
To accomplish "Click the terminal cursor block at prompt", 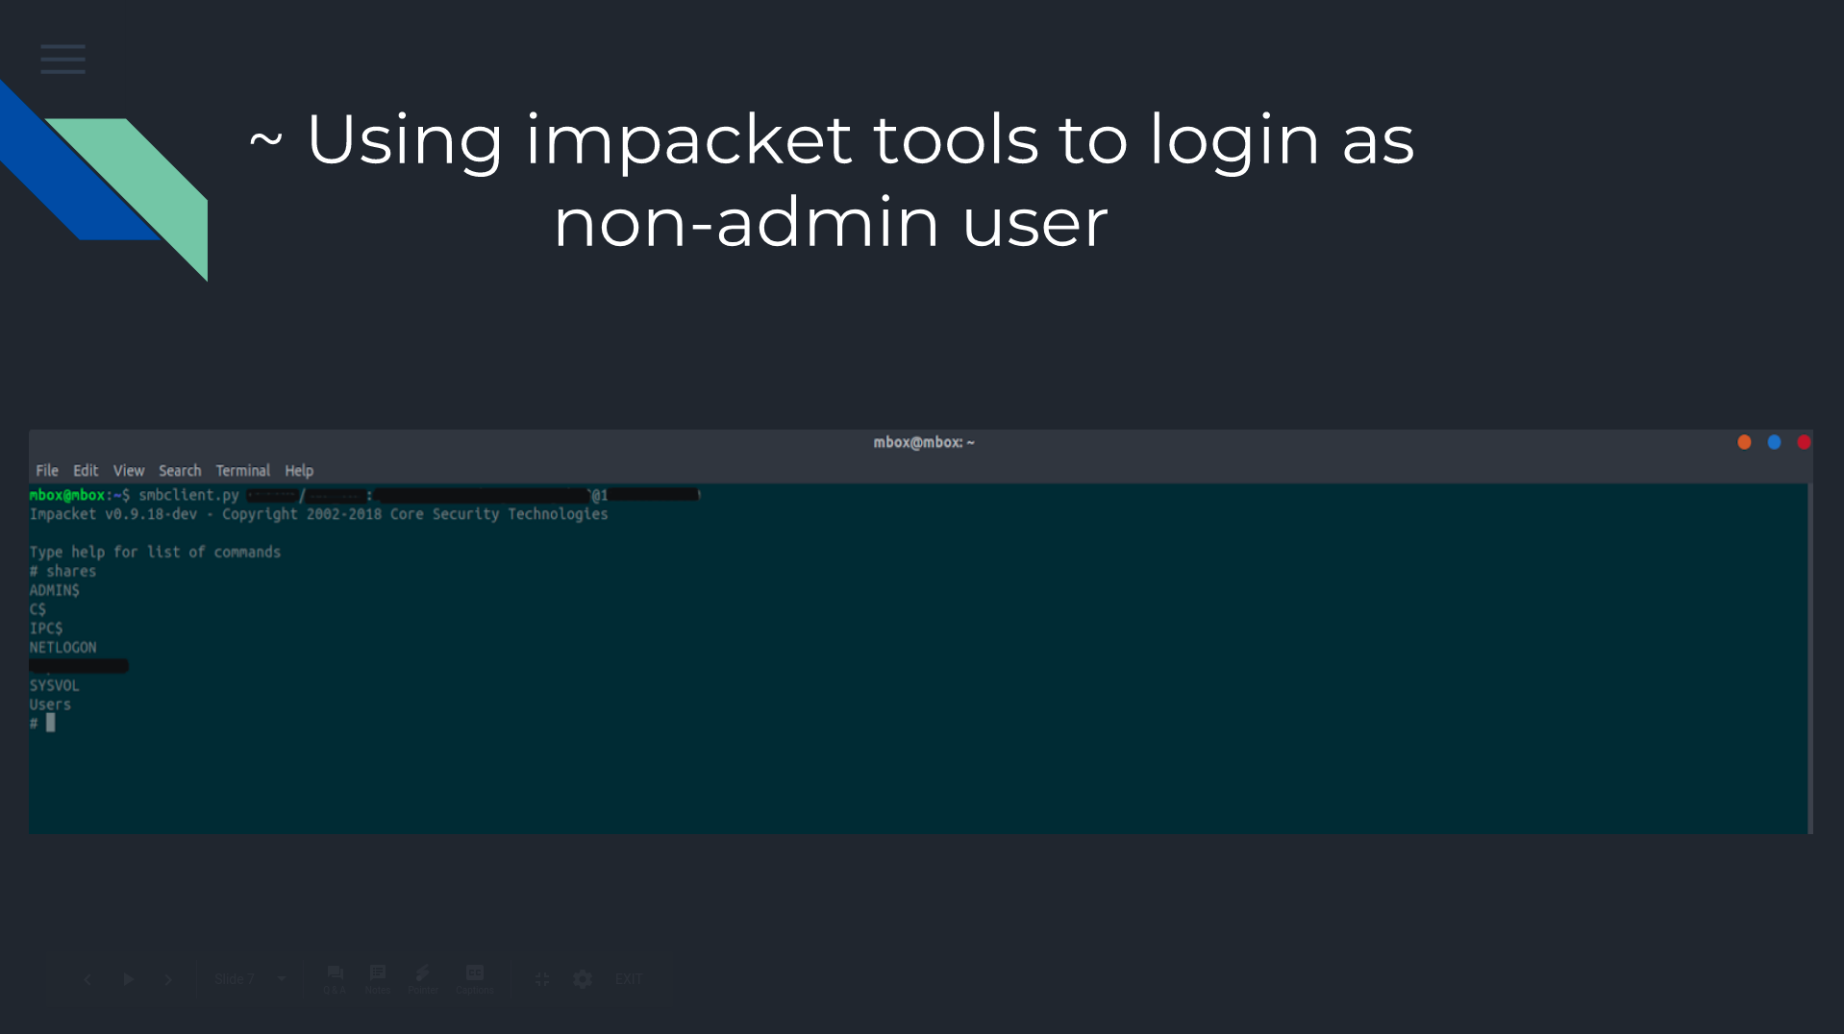I will 51,723.
